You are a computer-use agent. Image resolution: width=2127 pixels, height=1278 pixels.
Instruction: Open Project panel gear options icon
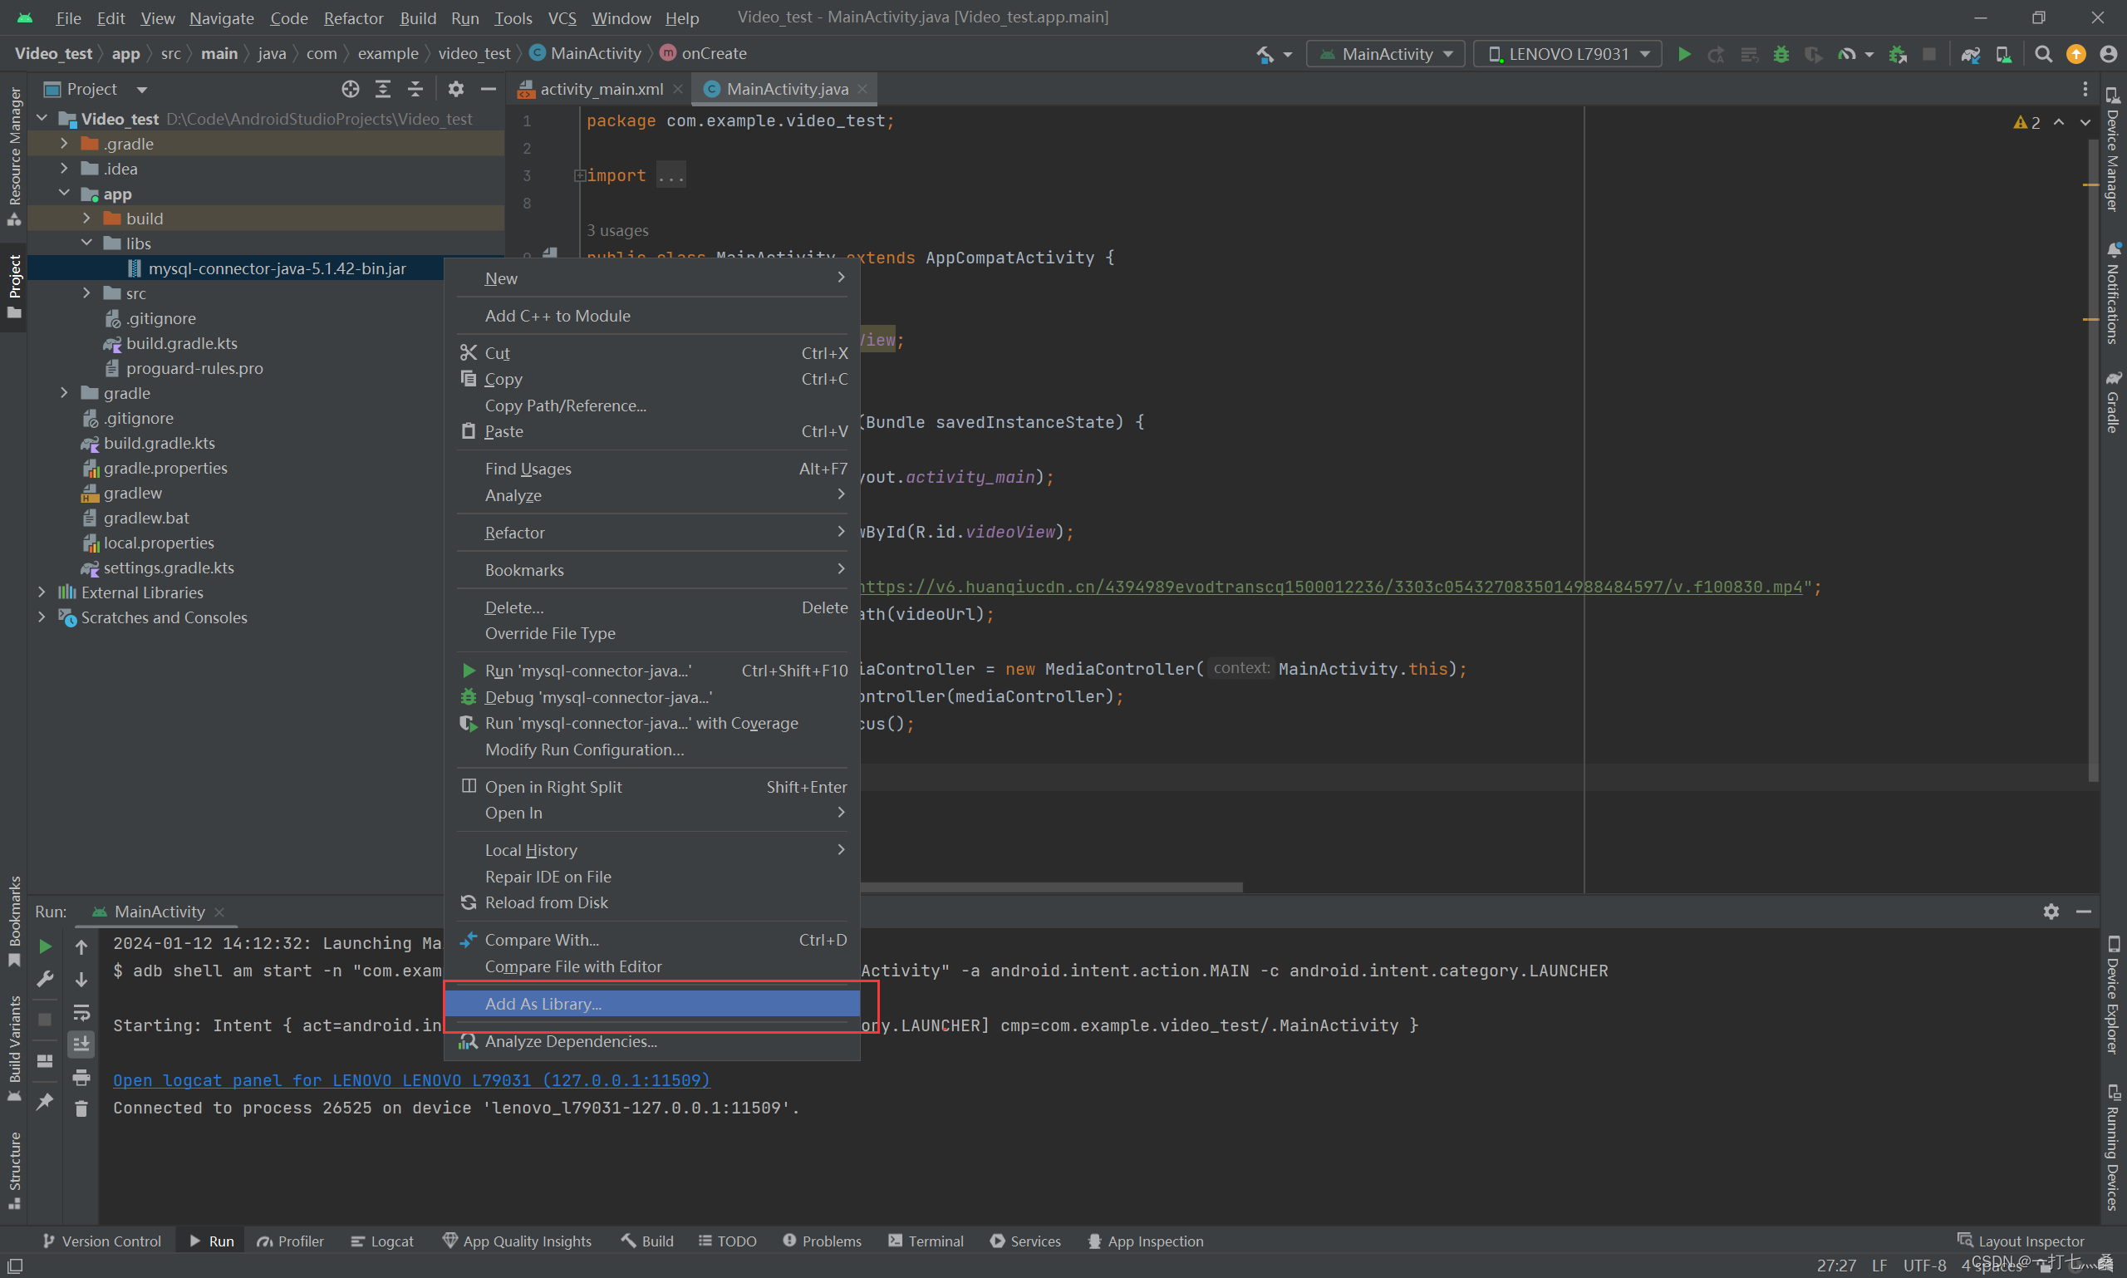click(x=455, y=89)
